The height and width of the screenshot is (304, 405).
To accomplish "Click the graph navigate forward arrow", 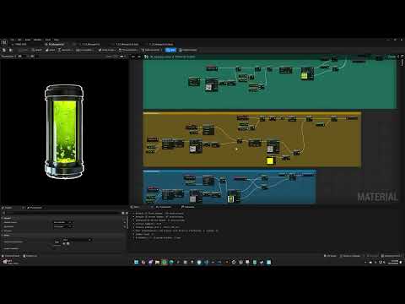I will (x=139, y=57).
